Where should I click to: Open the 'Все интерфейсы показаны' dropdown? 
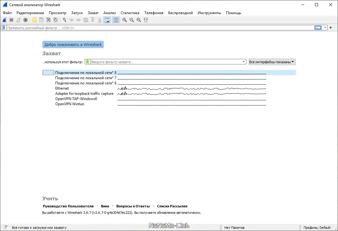(272, 62)
